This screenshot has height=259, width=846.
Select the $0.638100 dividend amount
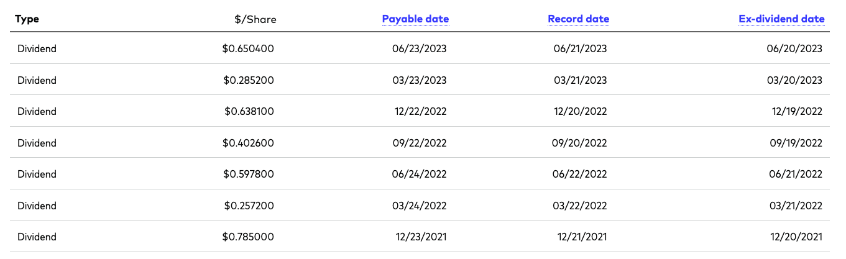(249, 111)
